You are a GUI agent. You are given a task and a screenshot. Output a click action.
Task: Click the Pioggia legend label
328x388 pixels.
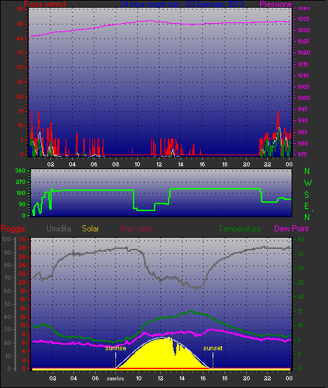13,229
